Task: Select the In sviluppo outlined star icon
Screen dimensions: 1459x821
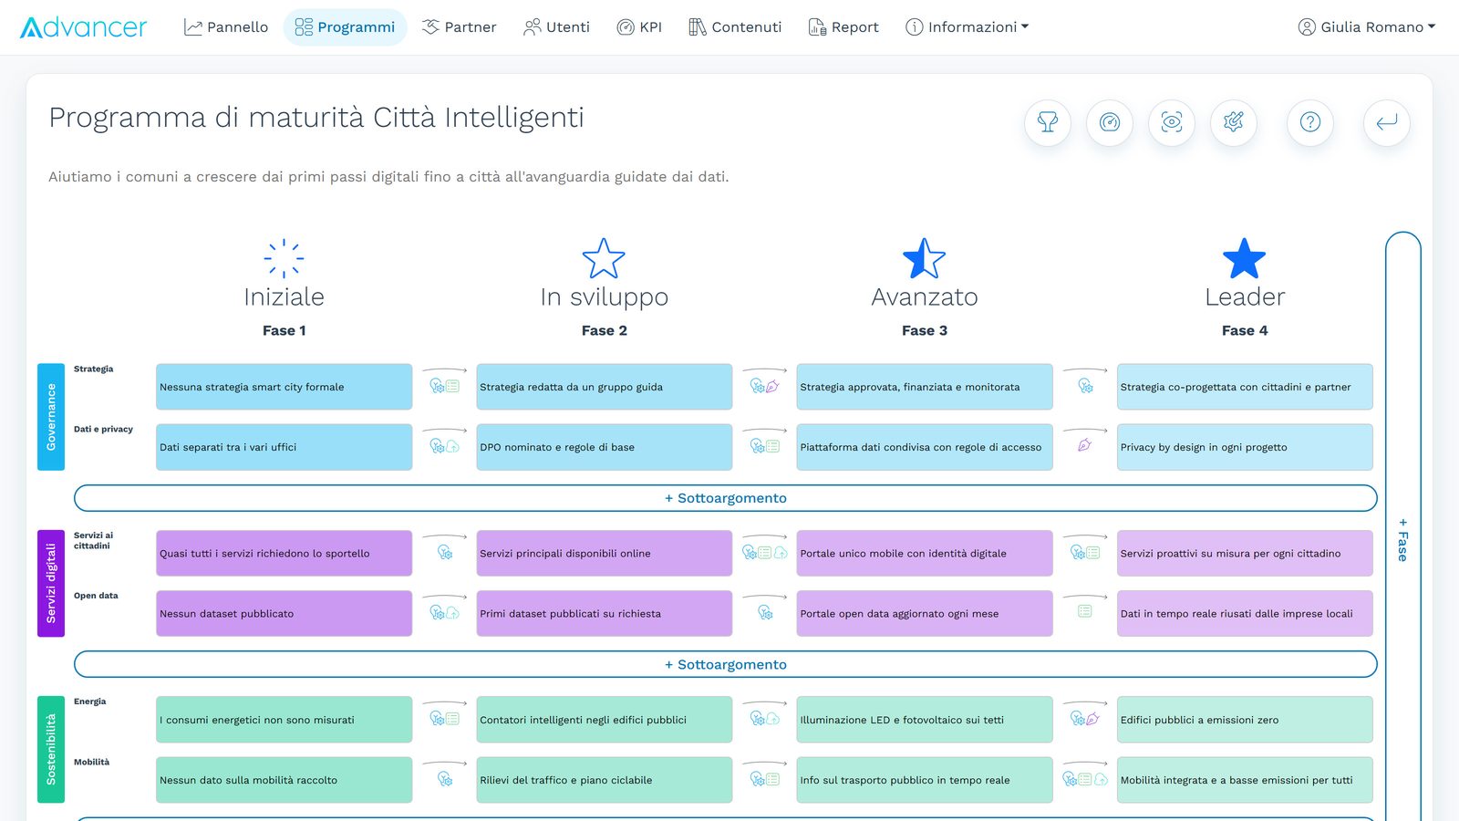Action: 604,258
